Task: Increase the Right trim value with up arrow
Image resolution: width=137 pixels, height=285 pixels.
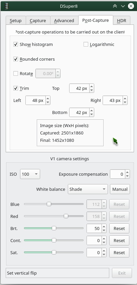Action: pyautogui.click(x=125, y=98)
